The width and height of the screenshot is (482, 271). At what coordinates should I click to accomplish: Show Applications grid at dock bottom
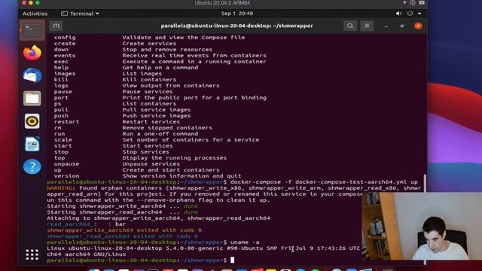point(32,254)
